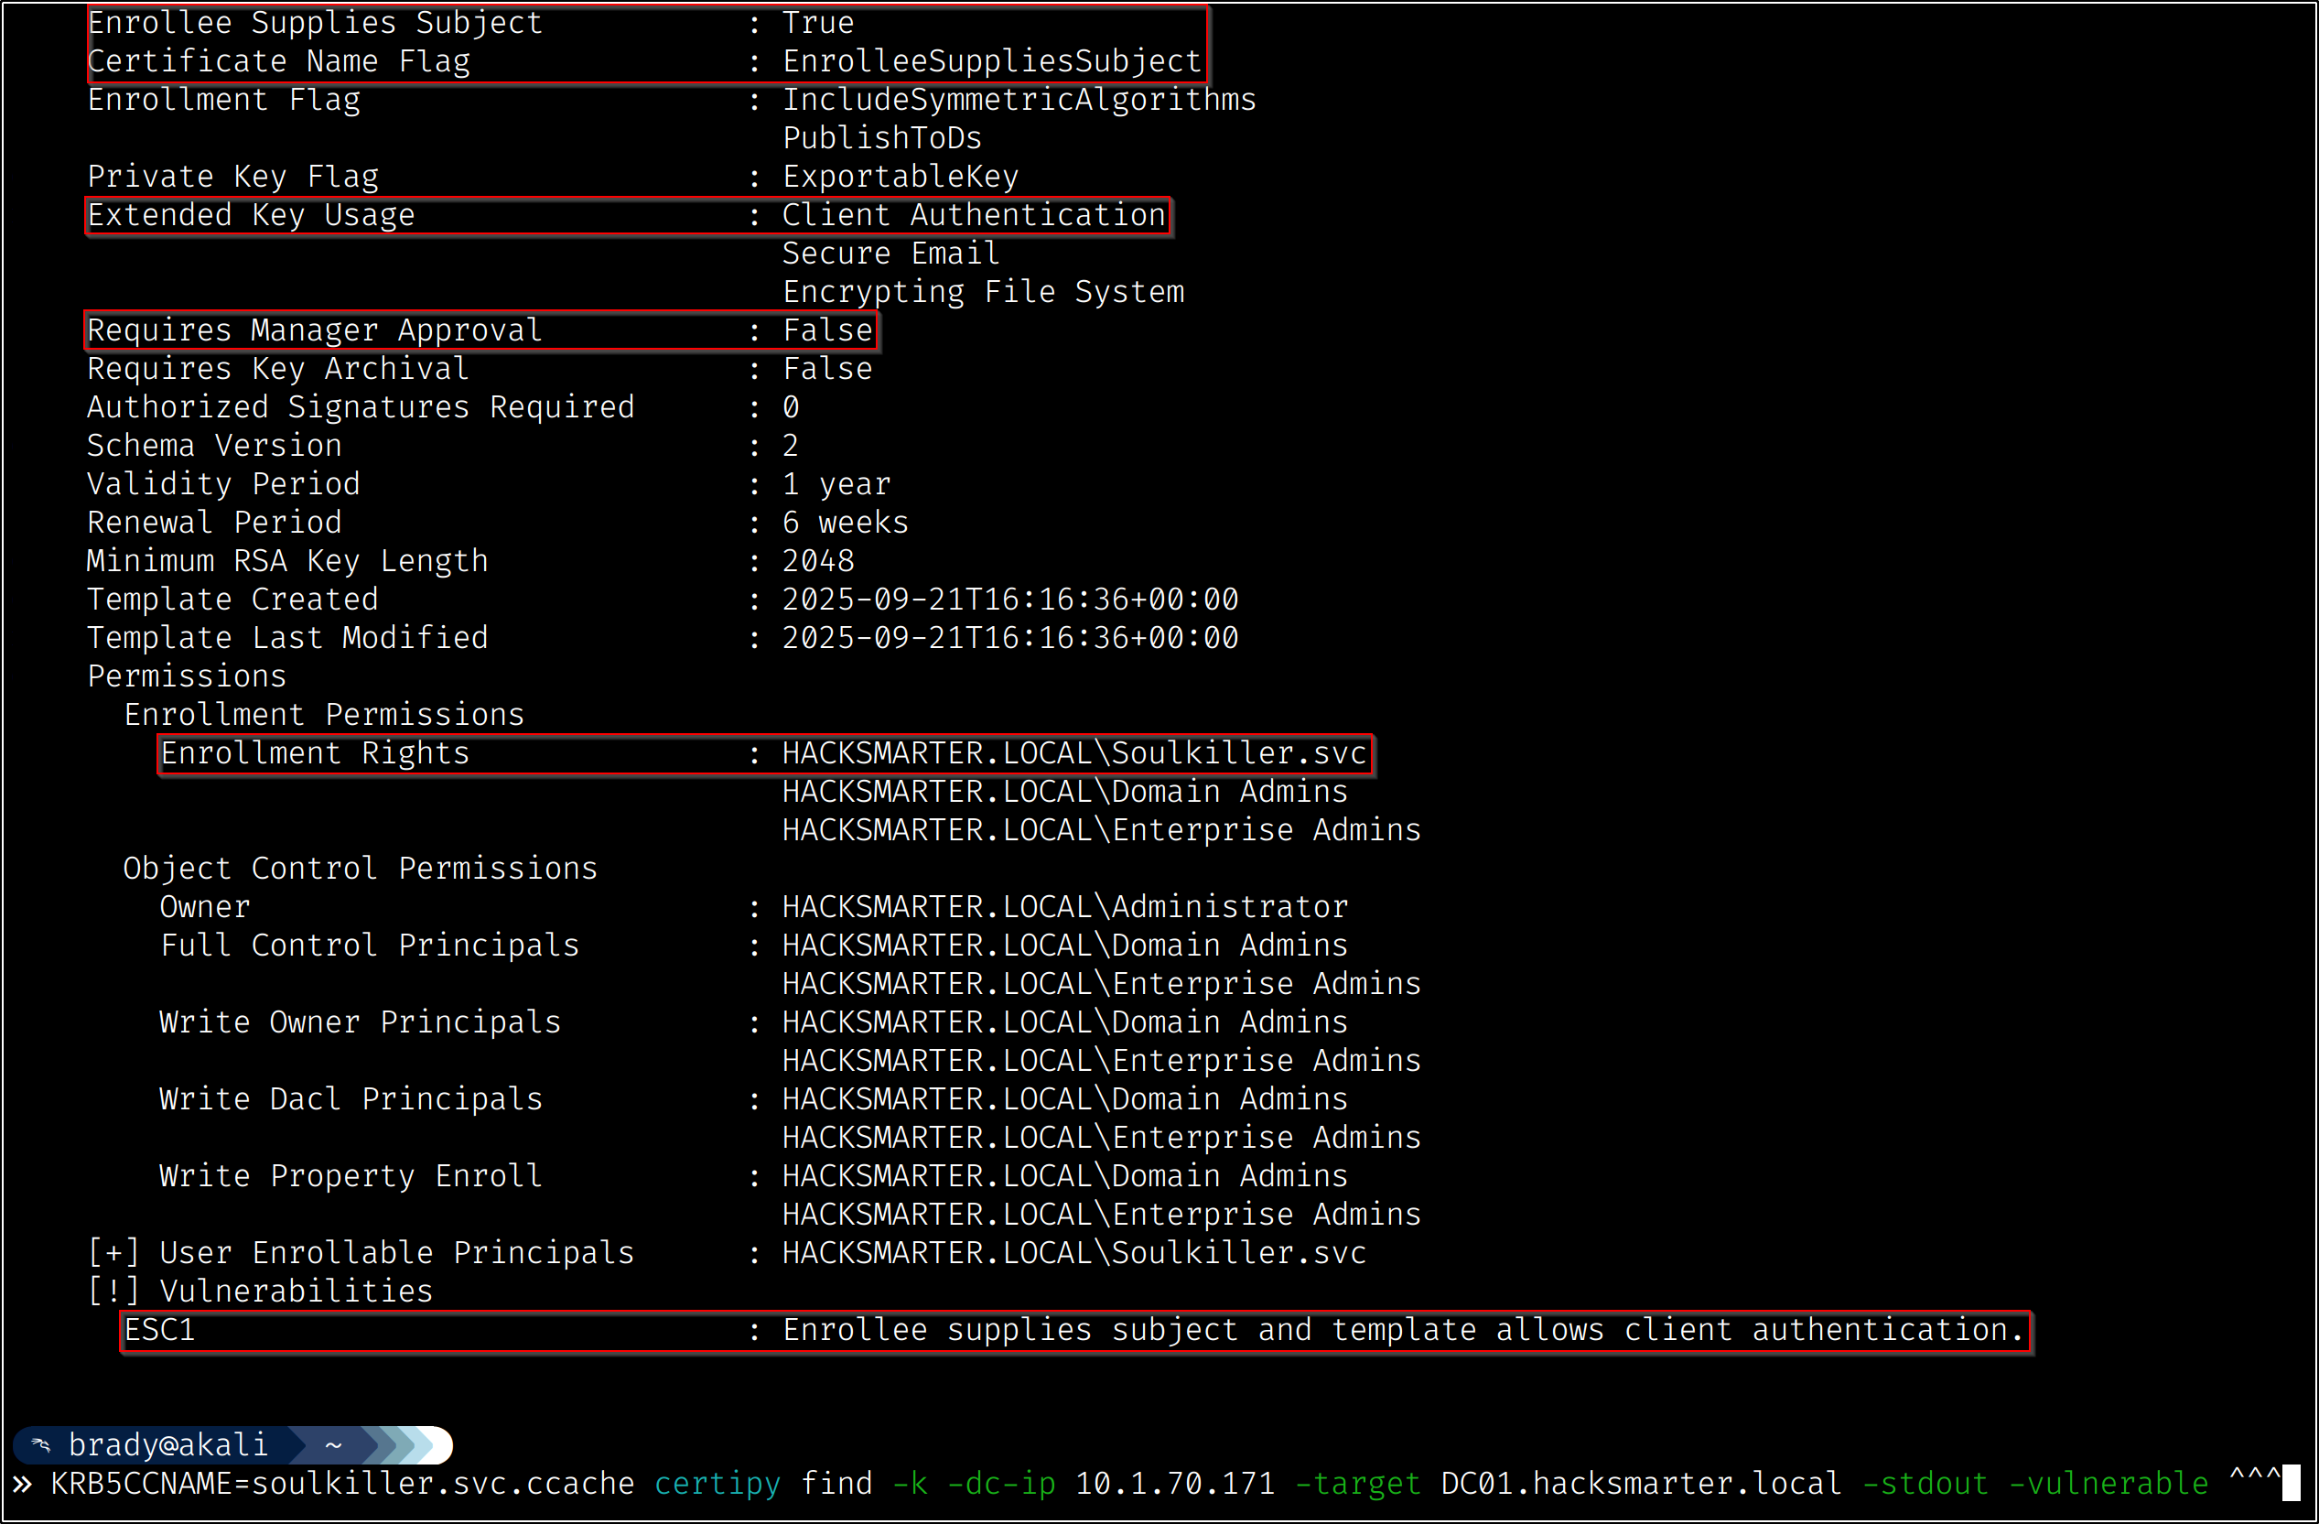Viewport: 2319px width, 1524px height.
Task: Click HACKSMARTER.LOCAL\Administrator owner entry
Action: [x=1065, y=907]
